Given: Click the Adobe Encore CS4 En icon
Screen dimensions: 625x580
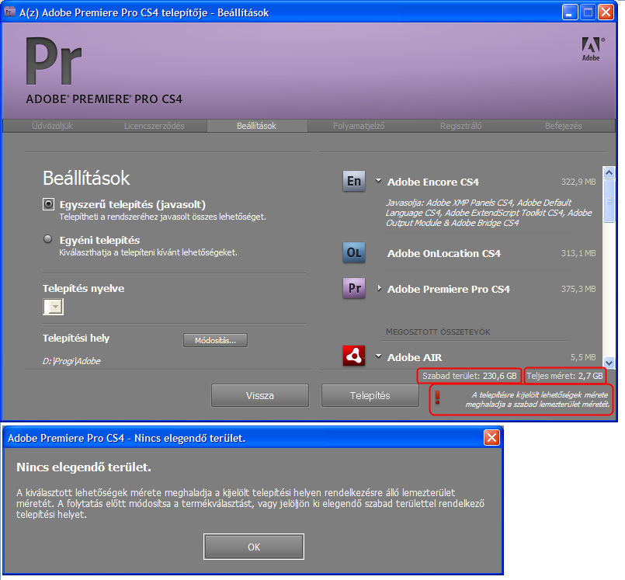Looking at the screenshot, I should (x=354, y=181).
